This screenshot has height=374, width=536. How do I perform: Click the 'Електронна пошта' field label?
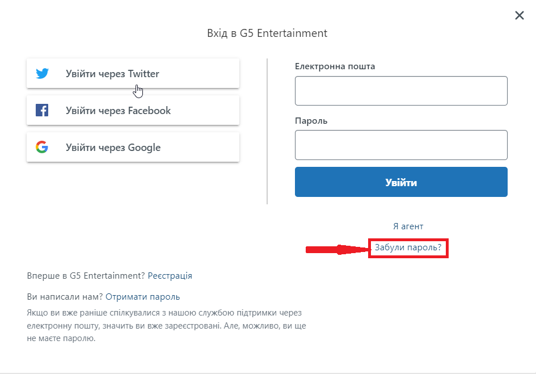(x=335, y=66)
